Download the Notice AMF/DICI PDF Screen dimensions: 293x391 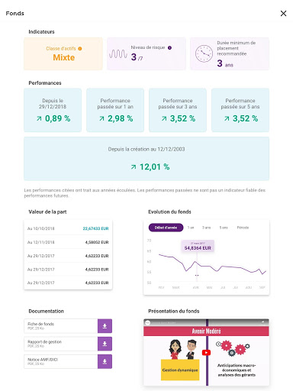(x=105, y=362)
